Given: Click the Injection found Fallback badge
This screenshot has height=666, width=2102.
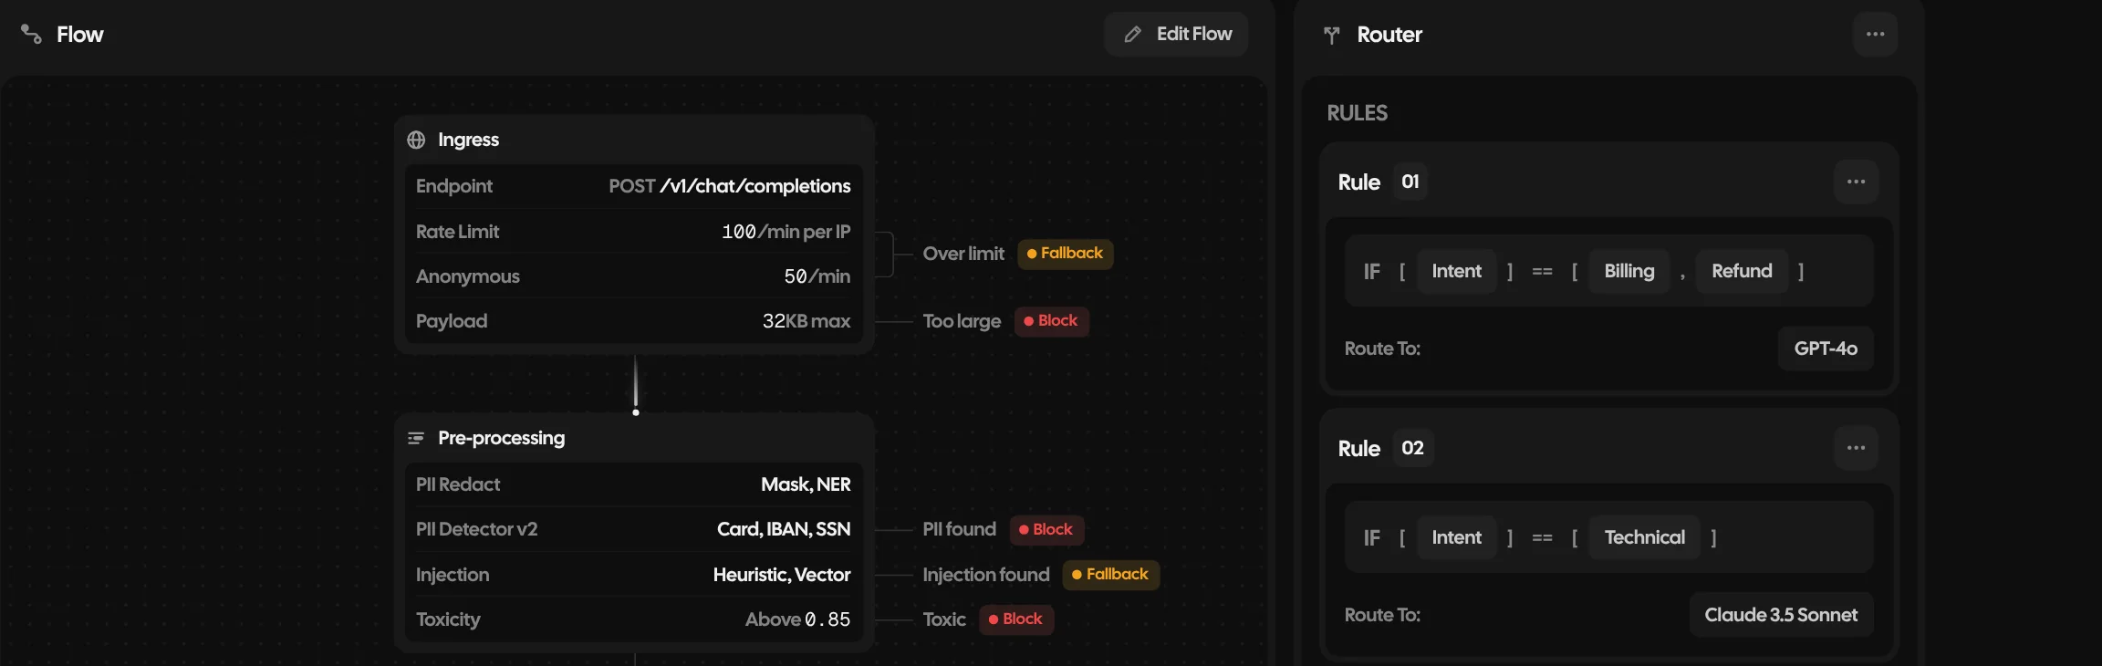Looking at the screenshot, I should (x=1111, y=575).
